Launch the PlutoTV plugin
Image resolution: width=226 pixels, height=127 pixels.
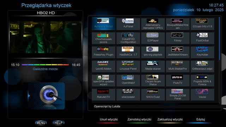click(178, 80)
